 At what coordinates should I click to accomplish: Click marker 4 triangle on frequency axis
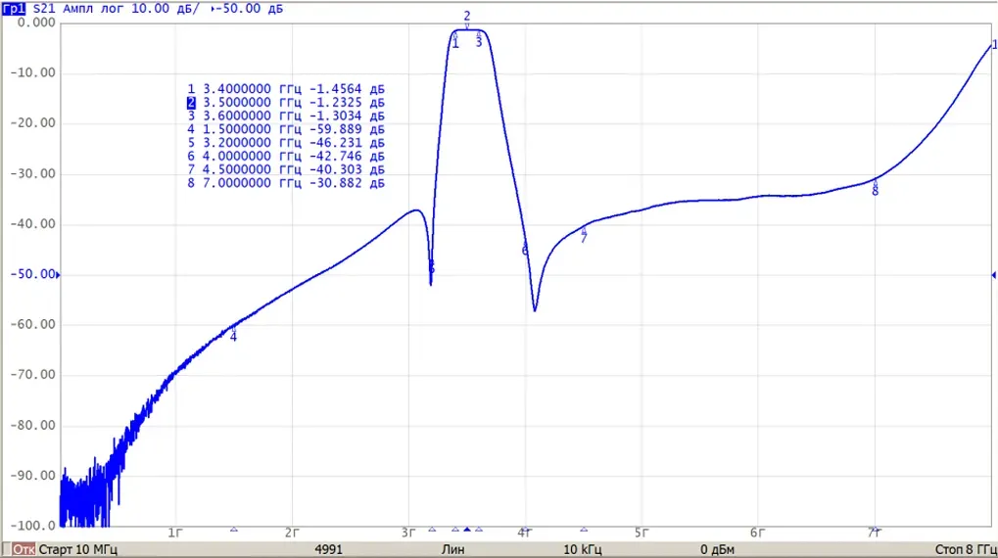pos(234,530)
